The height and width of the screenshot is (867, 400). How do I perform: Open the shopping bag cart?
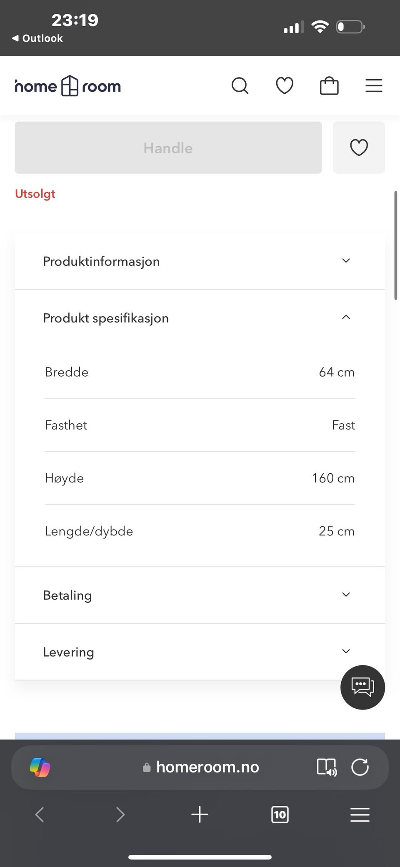[x=329, y=86]
